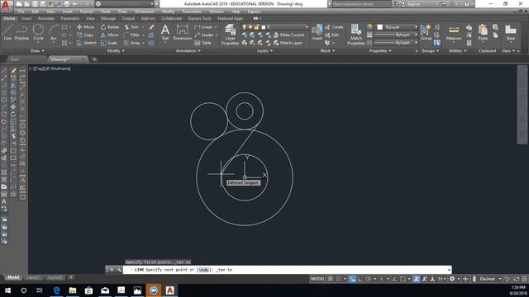Open the Manage ribbon tab

coord(108,18)
